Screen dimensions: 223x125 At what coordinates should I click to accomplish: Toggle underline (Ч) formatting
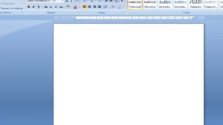click(39, 7)
